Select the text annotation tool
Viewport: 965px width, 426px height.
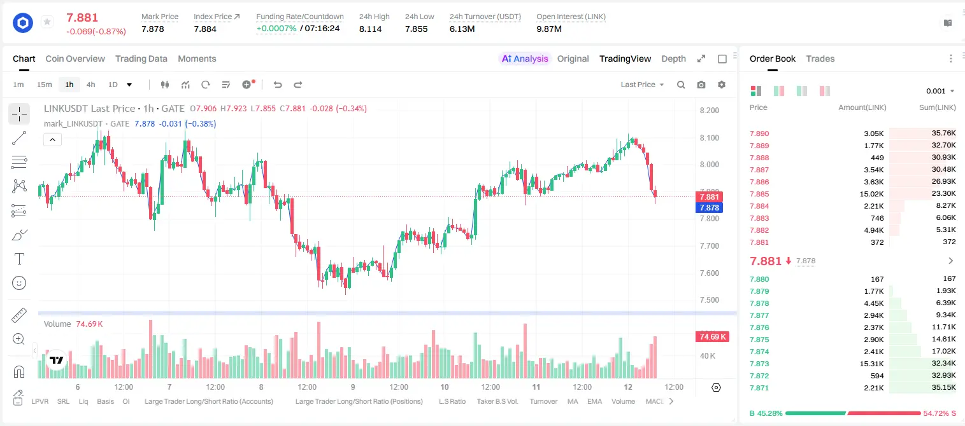coord(19,259)
